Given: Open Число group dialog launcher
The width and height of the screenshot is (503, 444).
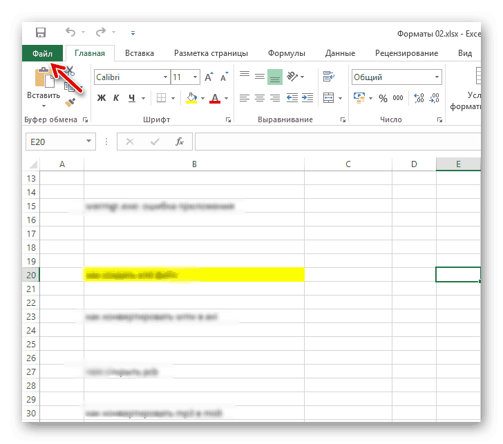Looking at the screenshot, I should tap(439, 120).
